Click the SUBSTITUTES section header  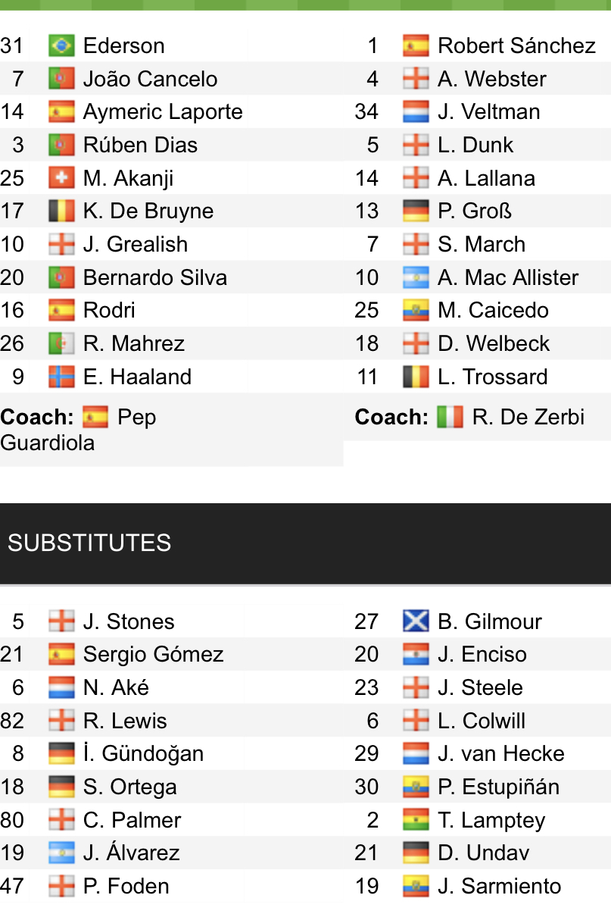point(89,543)
